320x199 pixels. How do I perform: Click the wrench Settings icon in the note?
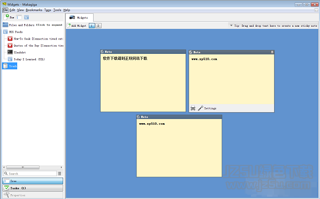click(x=201, y=108)
